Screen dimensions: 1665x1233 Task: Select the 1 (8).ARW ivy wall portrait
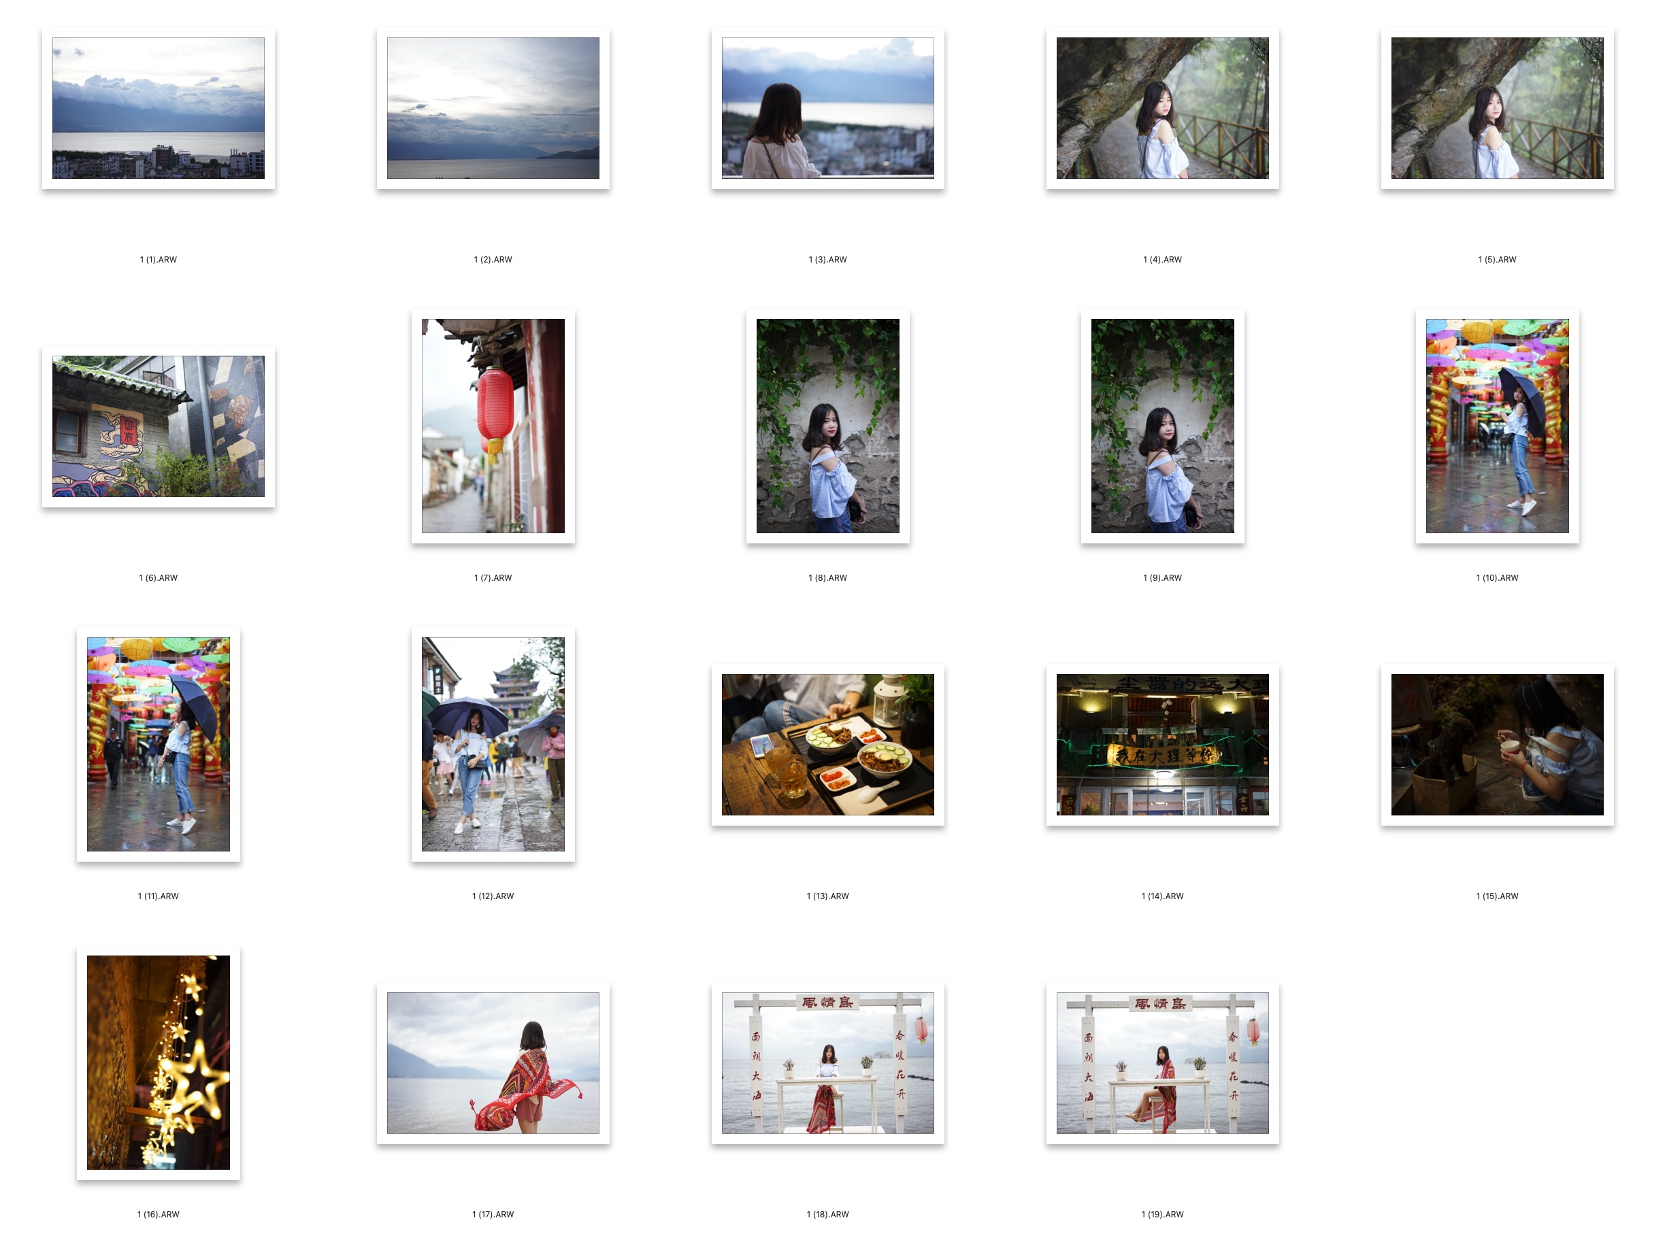pos(827,426)
